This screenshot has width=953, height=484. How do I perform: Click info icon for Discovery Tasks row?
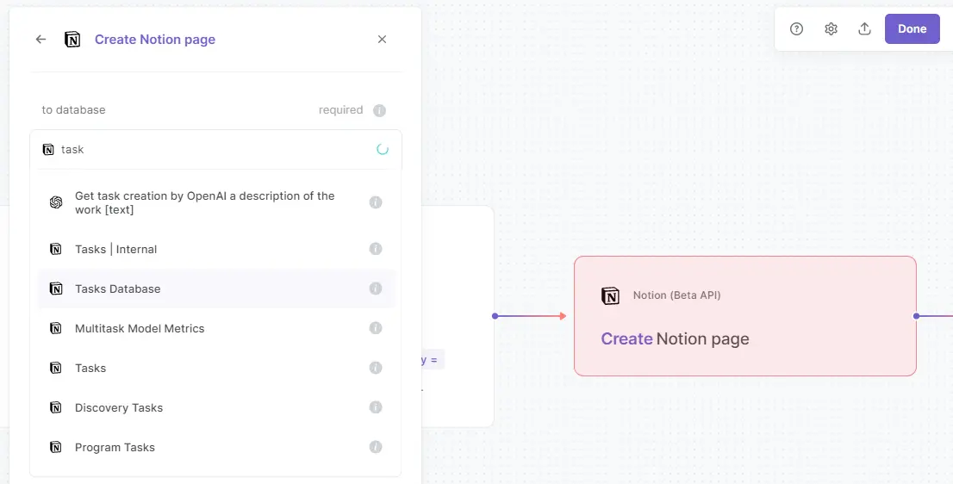coord(376,407)
